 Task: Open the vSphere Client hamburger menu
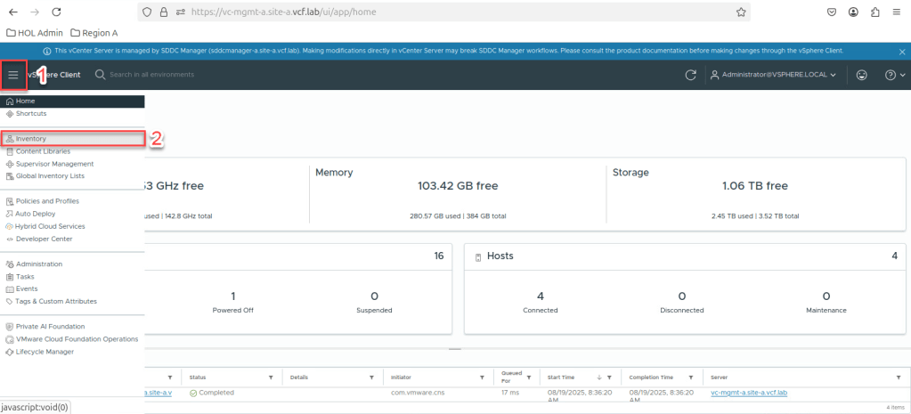tap(13, 75)
